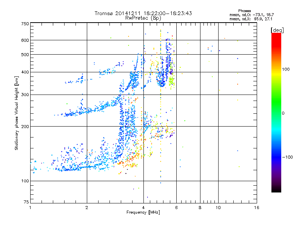Click the "mean, sd,X: 95.9, 27.1" line
The width and height of the screenshot is (302, 226).
tap(251, 19)
